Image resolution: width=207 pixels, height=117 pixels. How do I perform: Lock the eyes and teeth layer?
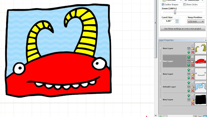[x=192, y=74]
